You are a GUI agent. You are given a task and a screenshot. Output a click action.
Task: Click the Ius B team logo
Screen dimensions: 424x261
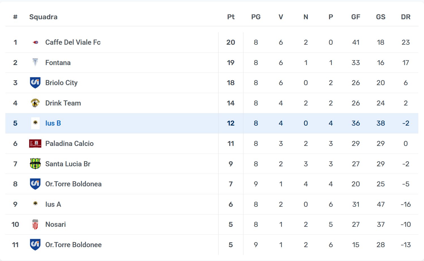(x=35, y=123)
